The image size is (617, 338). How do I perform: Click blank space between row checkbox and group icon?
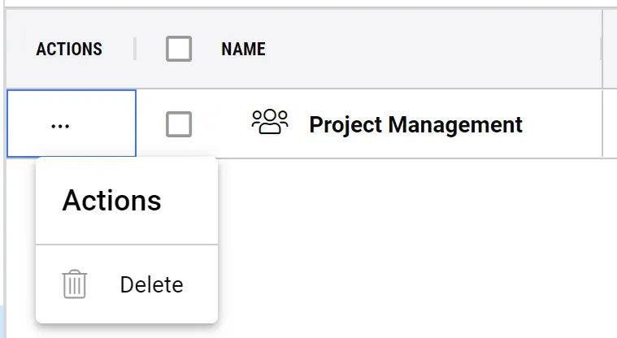point(221,124)
